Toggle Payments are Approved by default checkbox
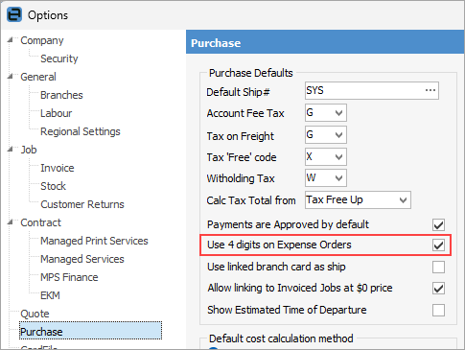Screen dimensions: 465x350 pyautogui.click(x=438, y=224)
